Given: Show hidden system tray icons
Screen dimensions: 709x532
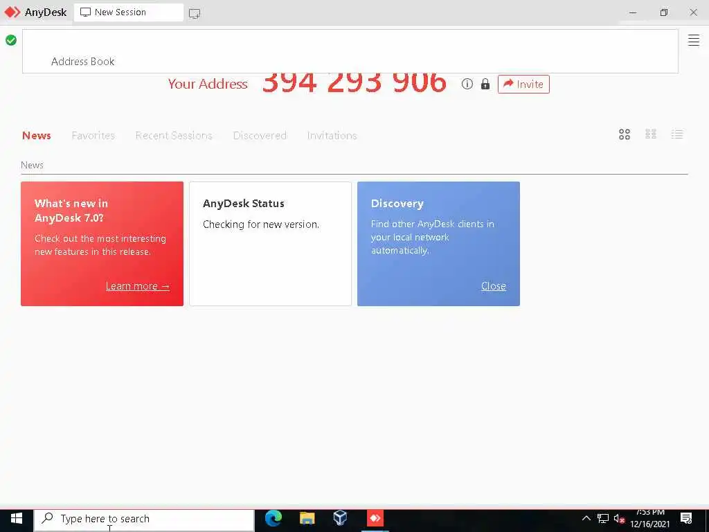Looking at the screenshot, I should (x=586, y=518).
